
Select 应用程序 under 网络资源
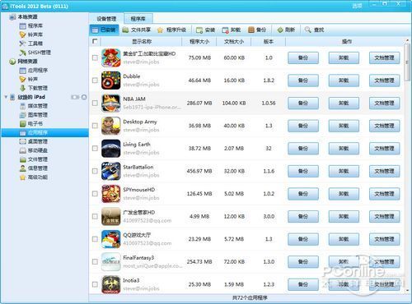point(34,71)
